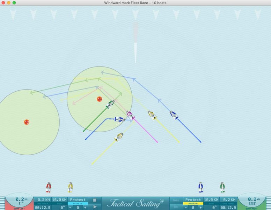The image size is (271, 210).
Task: Click the right penalty count value 0
Action: click(x=193, y=208)
